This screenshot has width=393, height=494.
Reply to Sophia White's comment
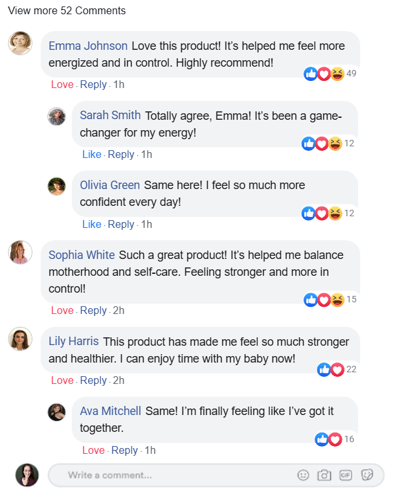coord(93,311)
